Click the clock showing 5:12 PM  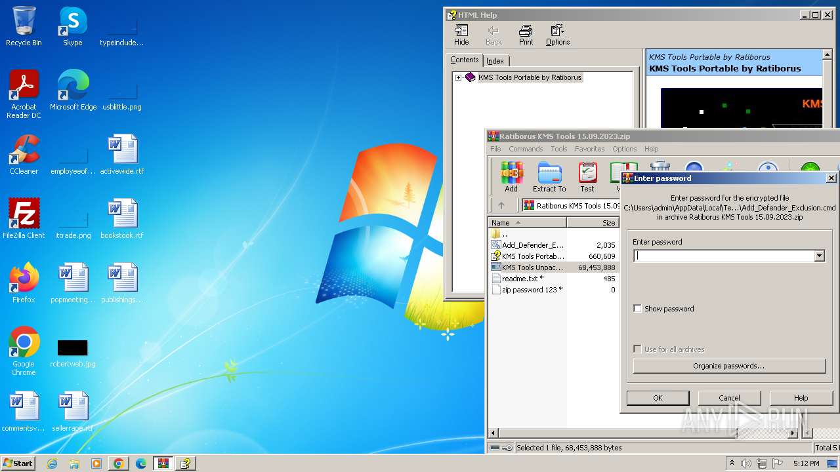(x=806, y=463)
